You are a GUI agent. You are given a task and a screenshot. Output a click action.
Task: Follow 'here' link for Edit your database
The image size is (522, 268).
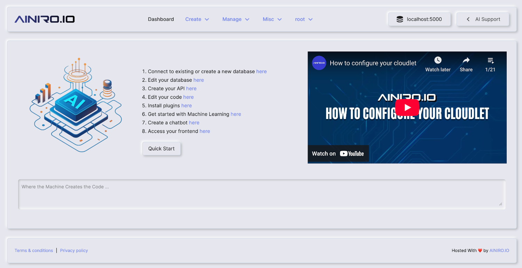199,80
